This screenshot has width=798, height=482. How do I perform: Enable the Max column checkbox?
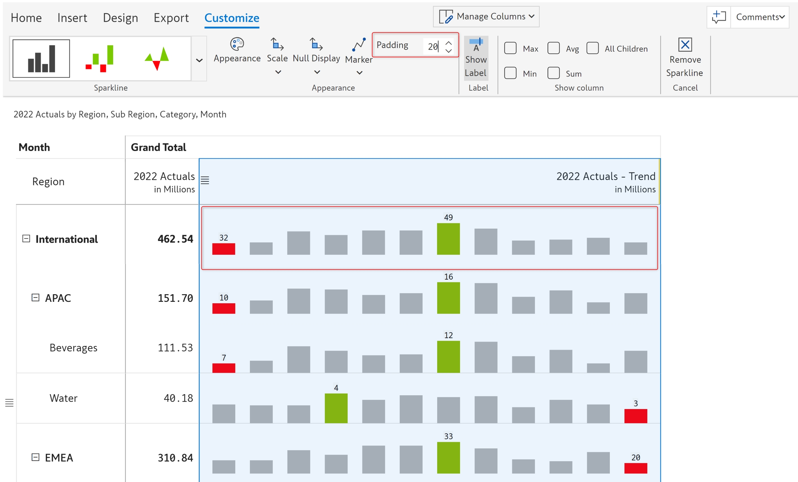pos(510,48)
